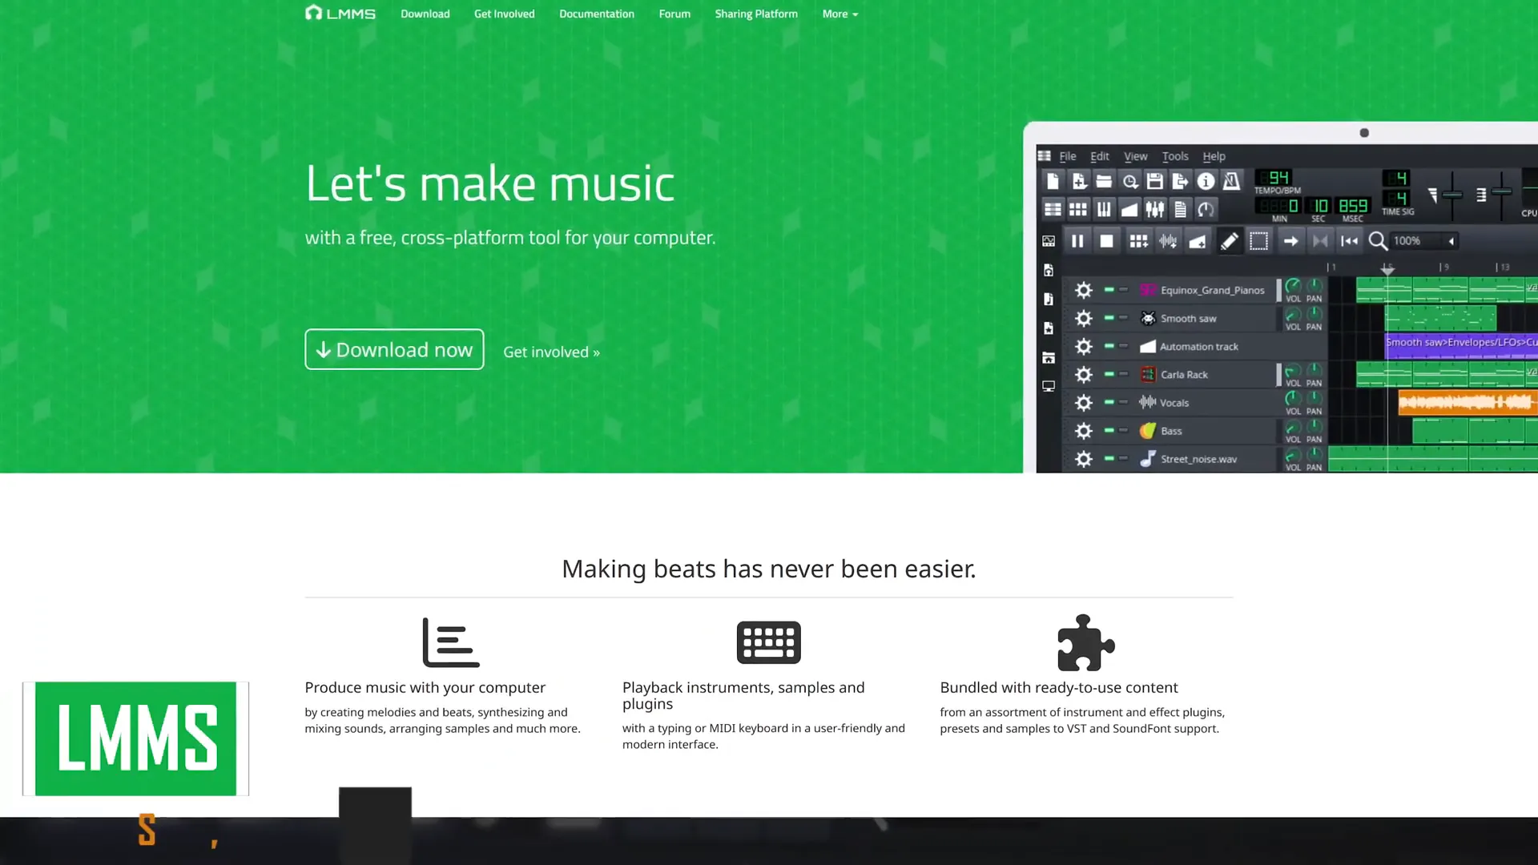Click the info 'What's this' icon
Viewport: 1538px width, 865px height.
(1206, 181)
